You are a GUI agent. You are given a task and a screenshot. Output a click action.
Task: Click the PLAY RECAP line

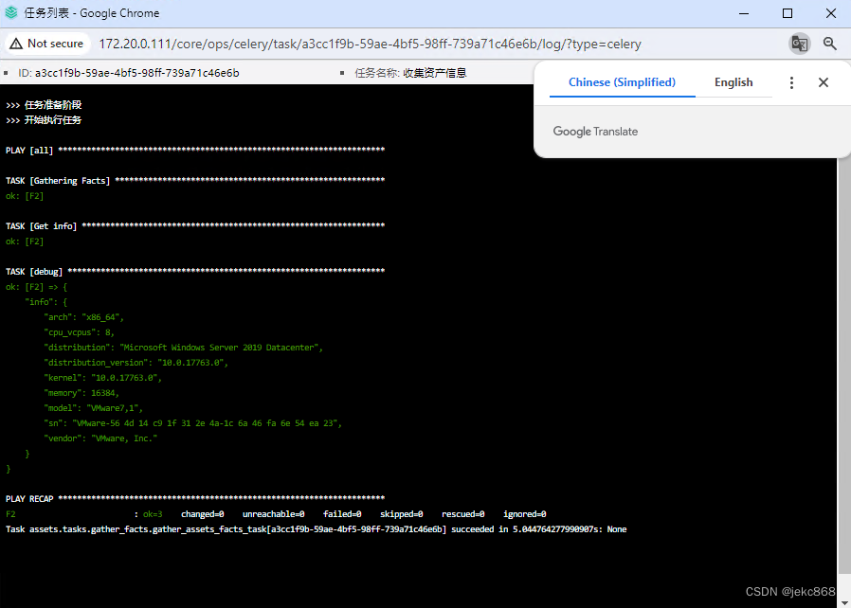[x=195, y=498]
